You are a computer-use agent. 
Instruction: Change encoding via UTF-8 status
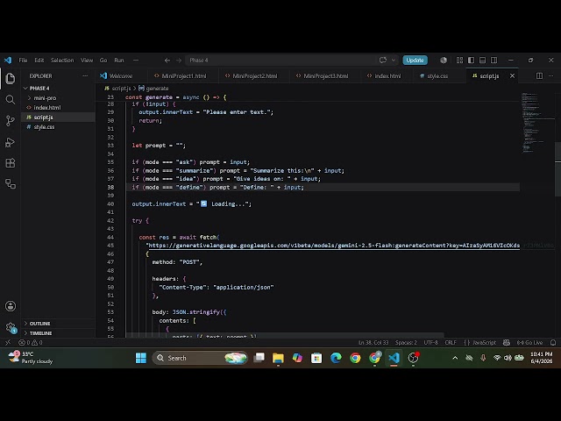tap(430, 343)
